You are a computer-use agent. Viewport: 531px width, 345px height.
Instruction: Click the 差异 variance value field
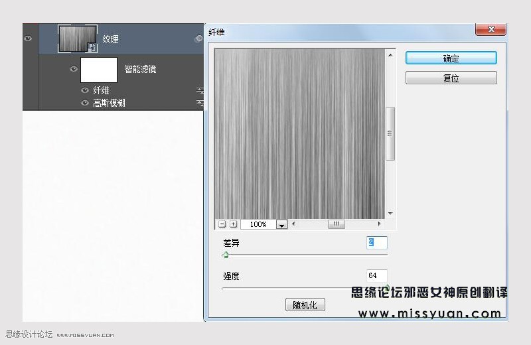tap(376, 242)
